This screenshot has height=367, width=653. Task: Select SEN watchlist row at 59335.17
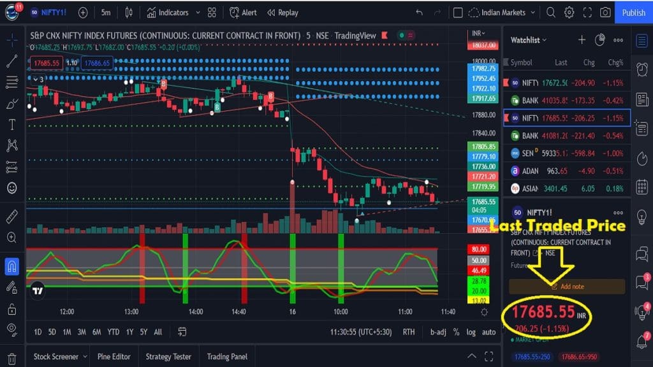567,153
